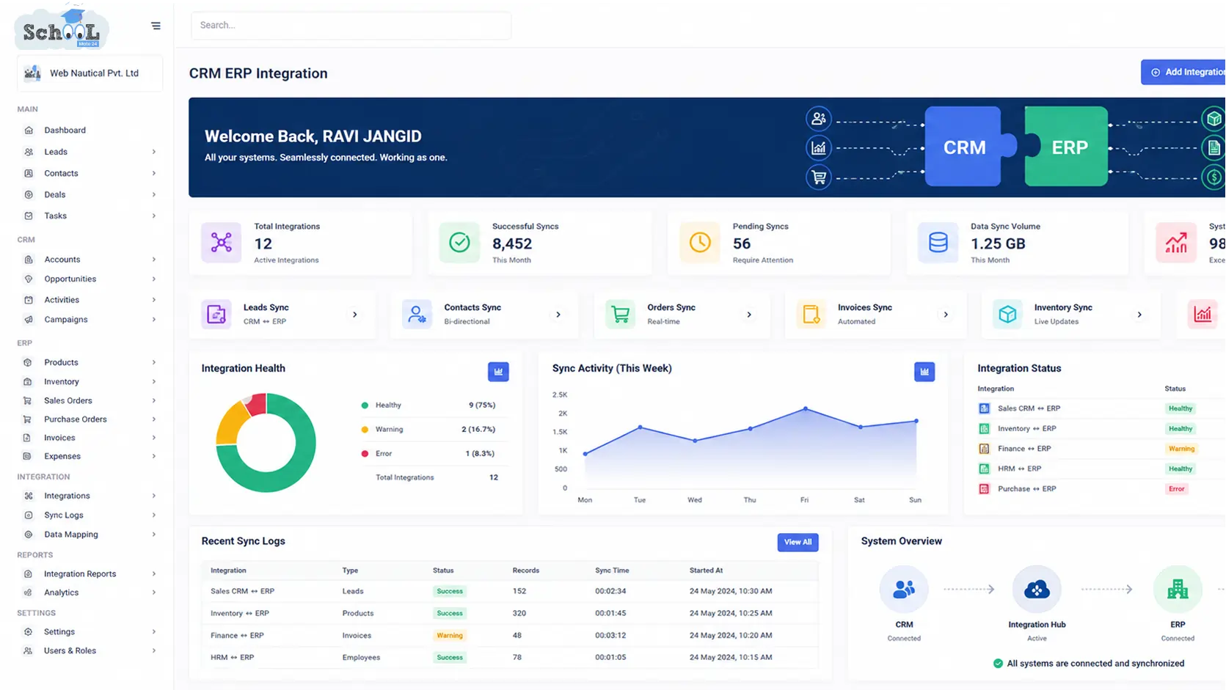1226x690 pixels.
Task: Open the Leads Sync card arrow
Action: click(x=354, y=315)
